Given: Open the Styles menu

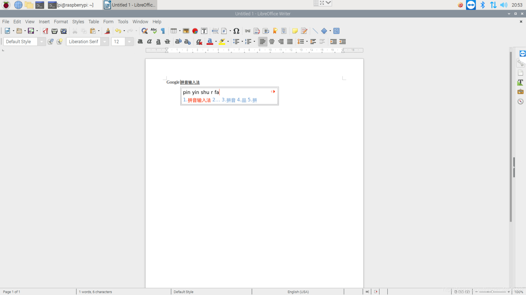Looking at the screenshot, I should click(x=78, y=22).
